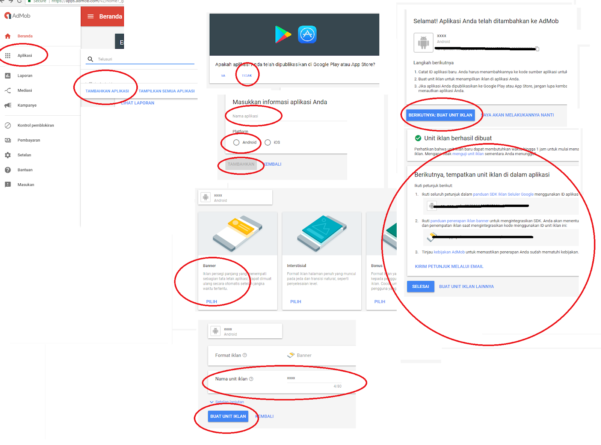Screen dimensions: 601x445
Task: Answer YA to published app question
Action: 223,75
